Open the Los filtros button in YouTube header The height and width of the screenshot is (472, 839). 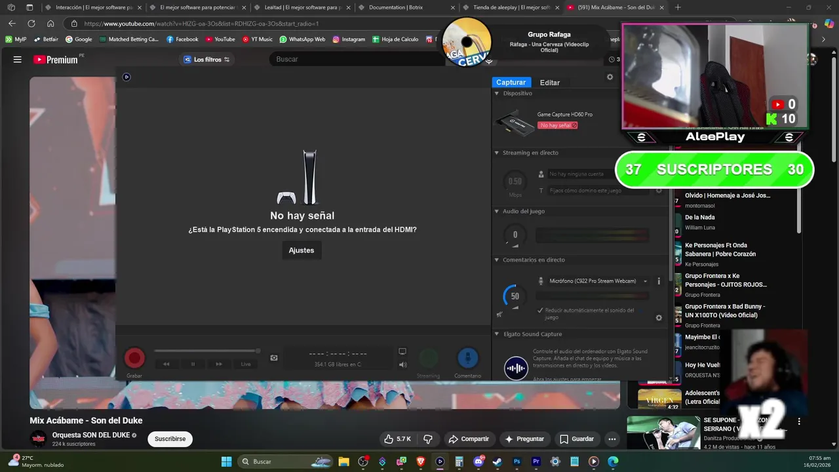coord(206,59)
